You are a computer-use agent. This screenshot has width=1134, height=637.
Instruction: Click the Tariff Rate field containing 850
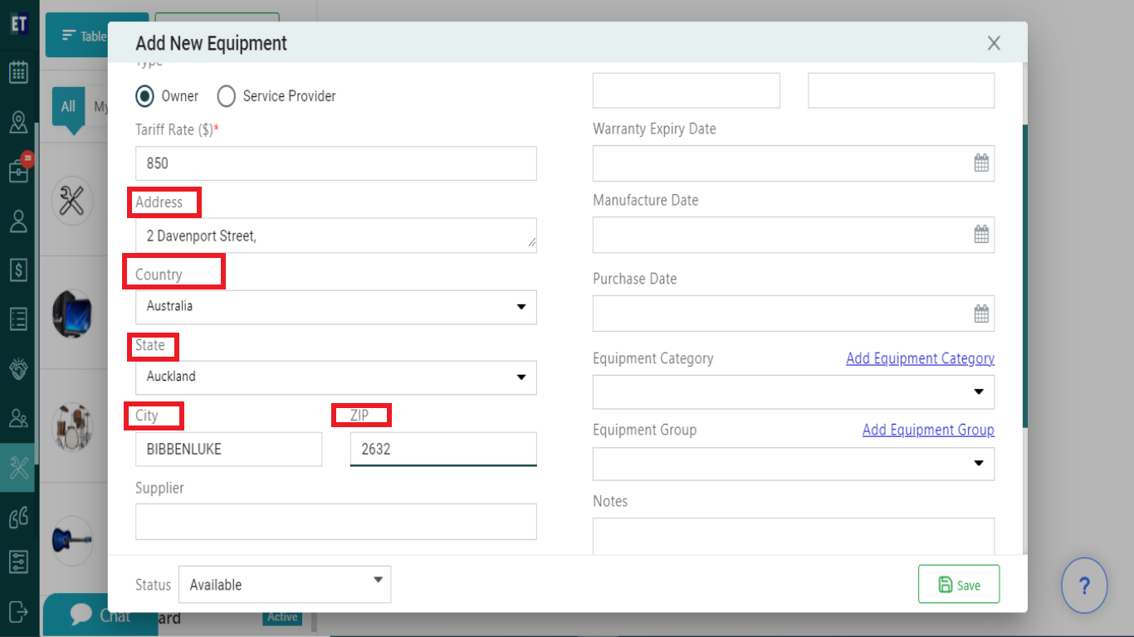click(x=336, y=163)
